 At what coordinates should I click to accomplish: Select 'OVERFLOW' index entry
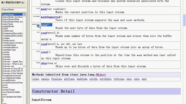tap(8, 31)
